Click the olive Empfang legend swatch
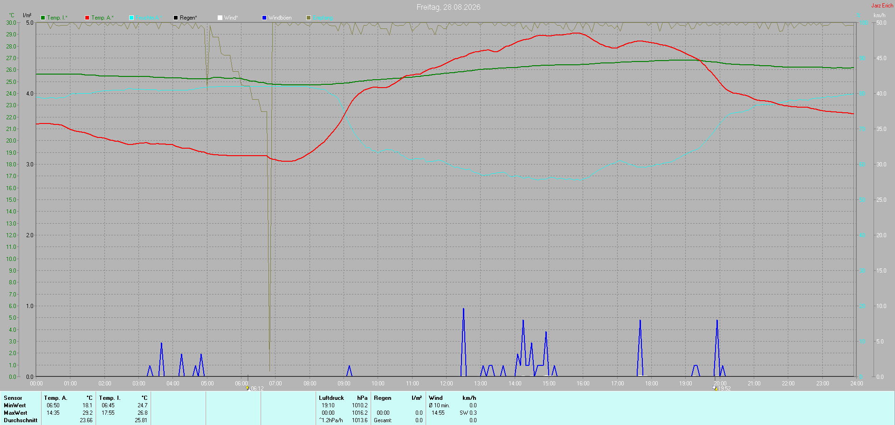 [309, 18]
